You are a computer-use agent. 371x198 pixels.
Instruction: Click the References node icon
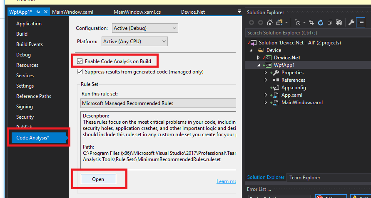276,80
